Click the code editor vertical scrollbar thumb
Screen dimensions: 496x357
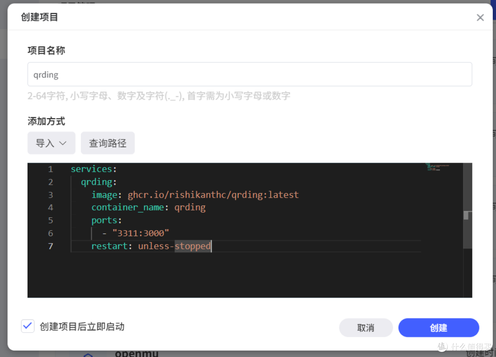coord(467,206)
